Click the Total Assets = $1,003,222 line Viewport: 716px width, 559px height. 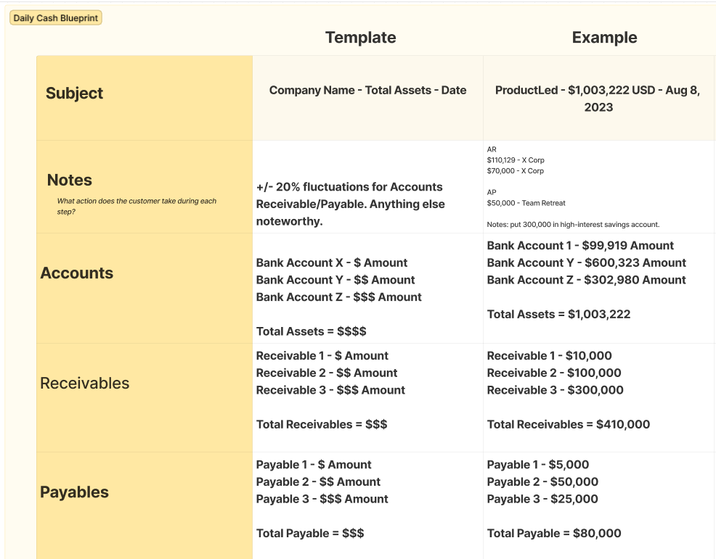[557, 314]
